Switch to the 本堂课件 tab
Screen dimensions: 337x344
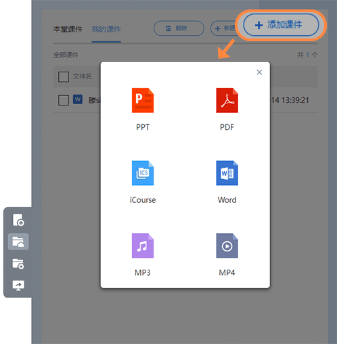[x=68, y=29]
